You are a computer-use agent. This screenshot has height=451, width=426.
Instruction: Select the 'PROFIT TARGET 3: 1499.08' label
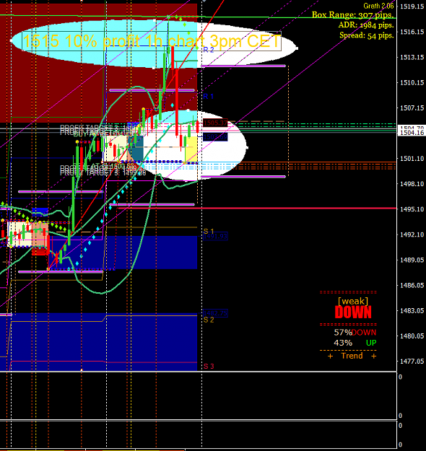[x=103, y=173]
